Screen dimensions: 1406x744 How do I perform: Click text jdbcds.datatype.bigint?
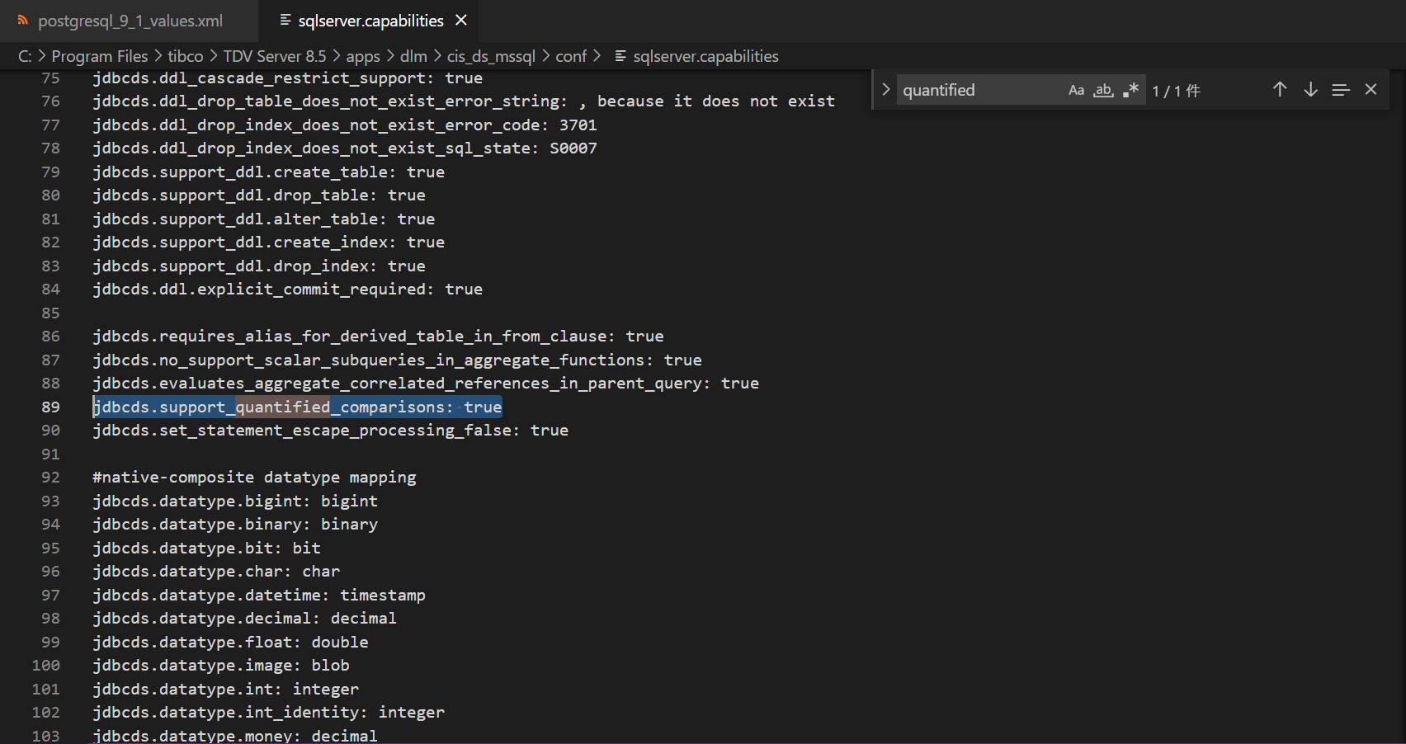click(197, 501)
